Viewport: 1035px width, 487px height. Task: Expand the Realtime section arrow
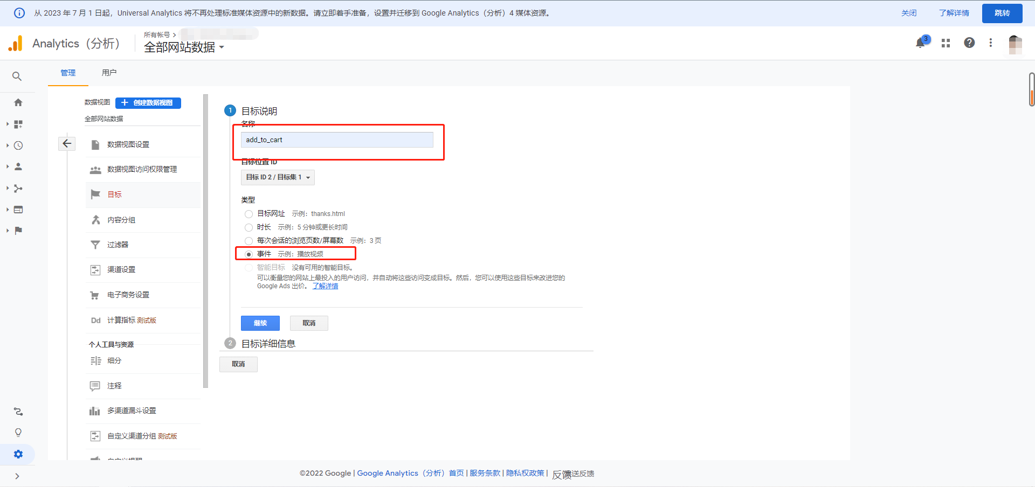(8, 145)
